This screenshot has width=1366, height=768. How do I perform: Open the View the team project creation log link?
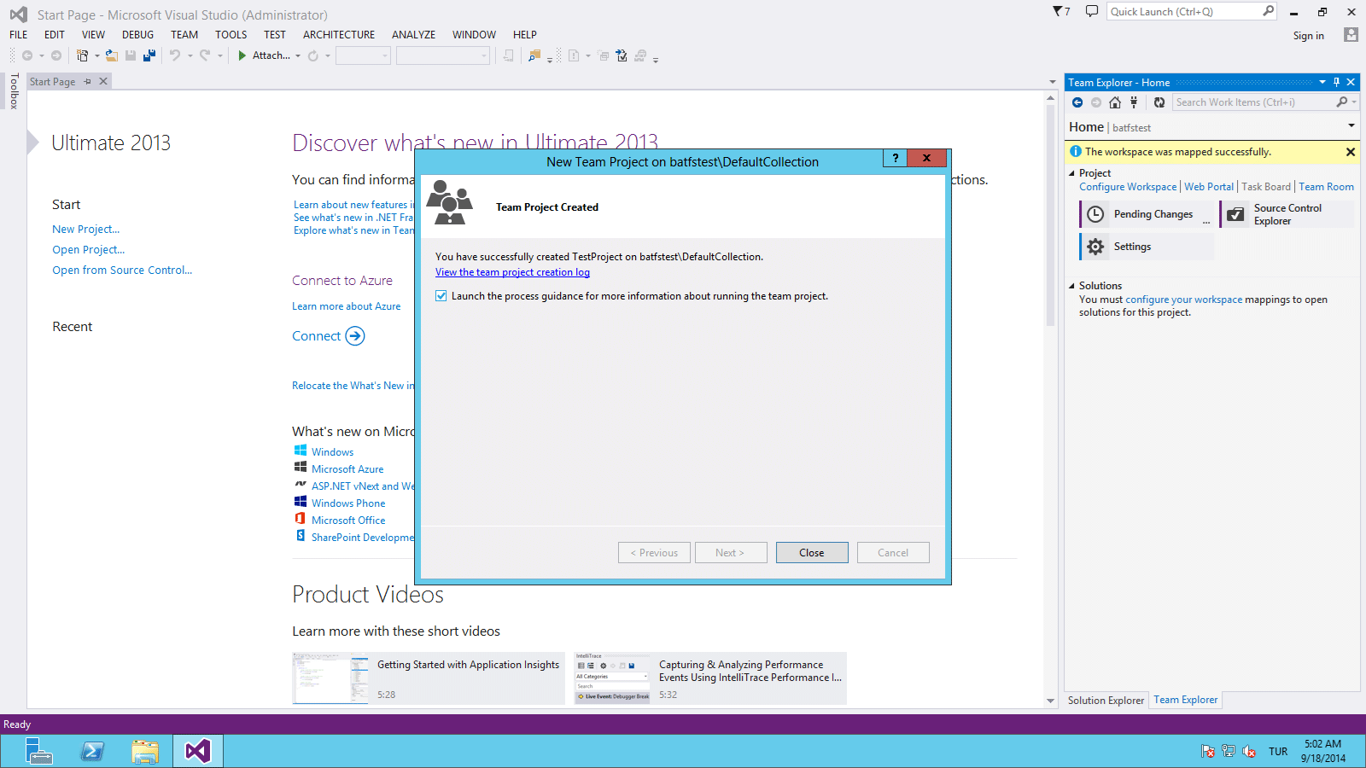coord(512,272)
